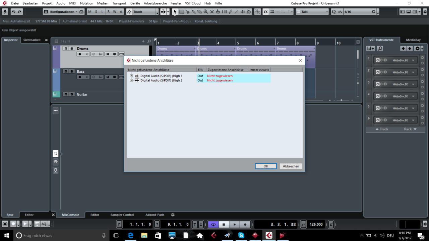Open the Geräte menu
The image size is (429, 241).
(x=135, y=3)
